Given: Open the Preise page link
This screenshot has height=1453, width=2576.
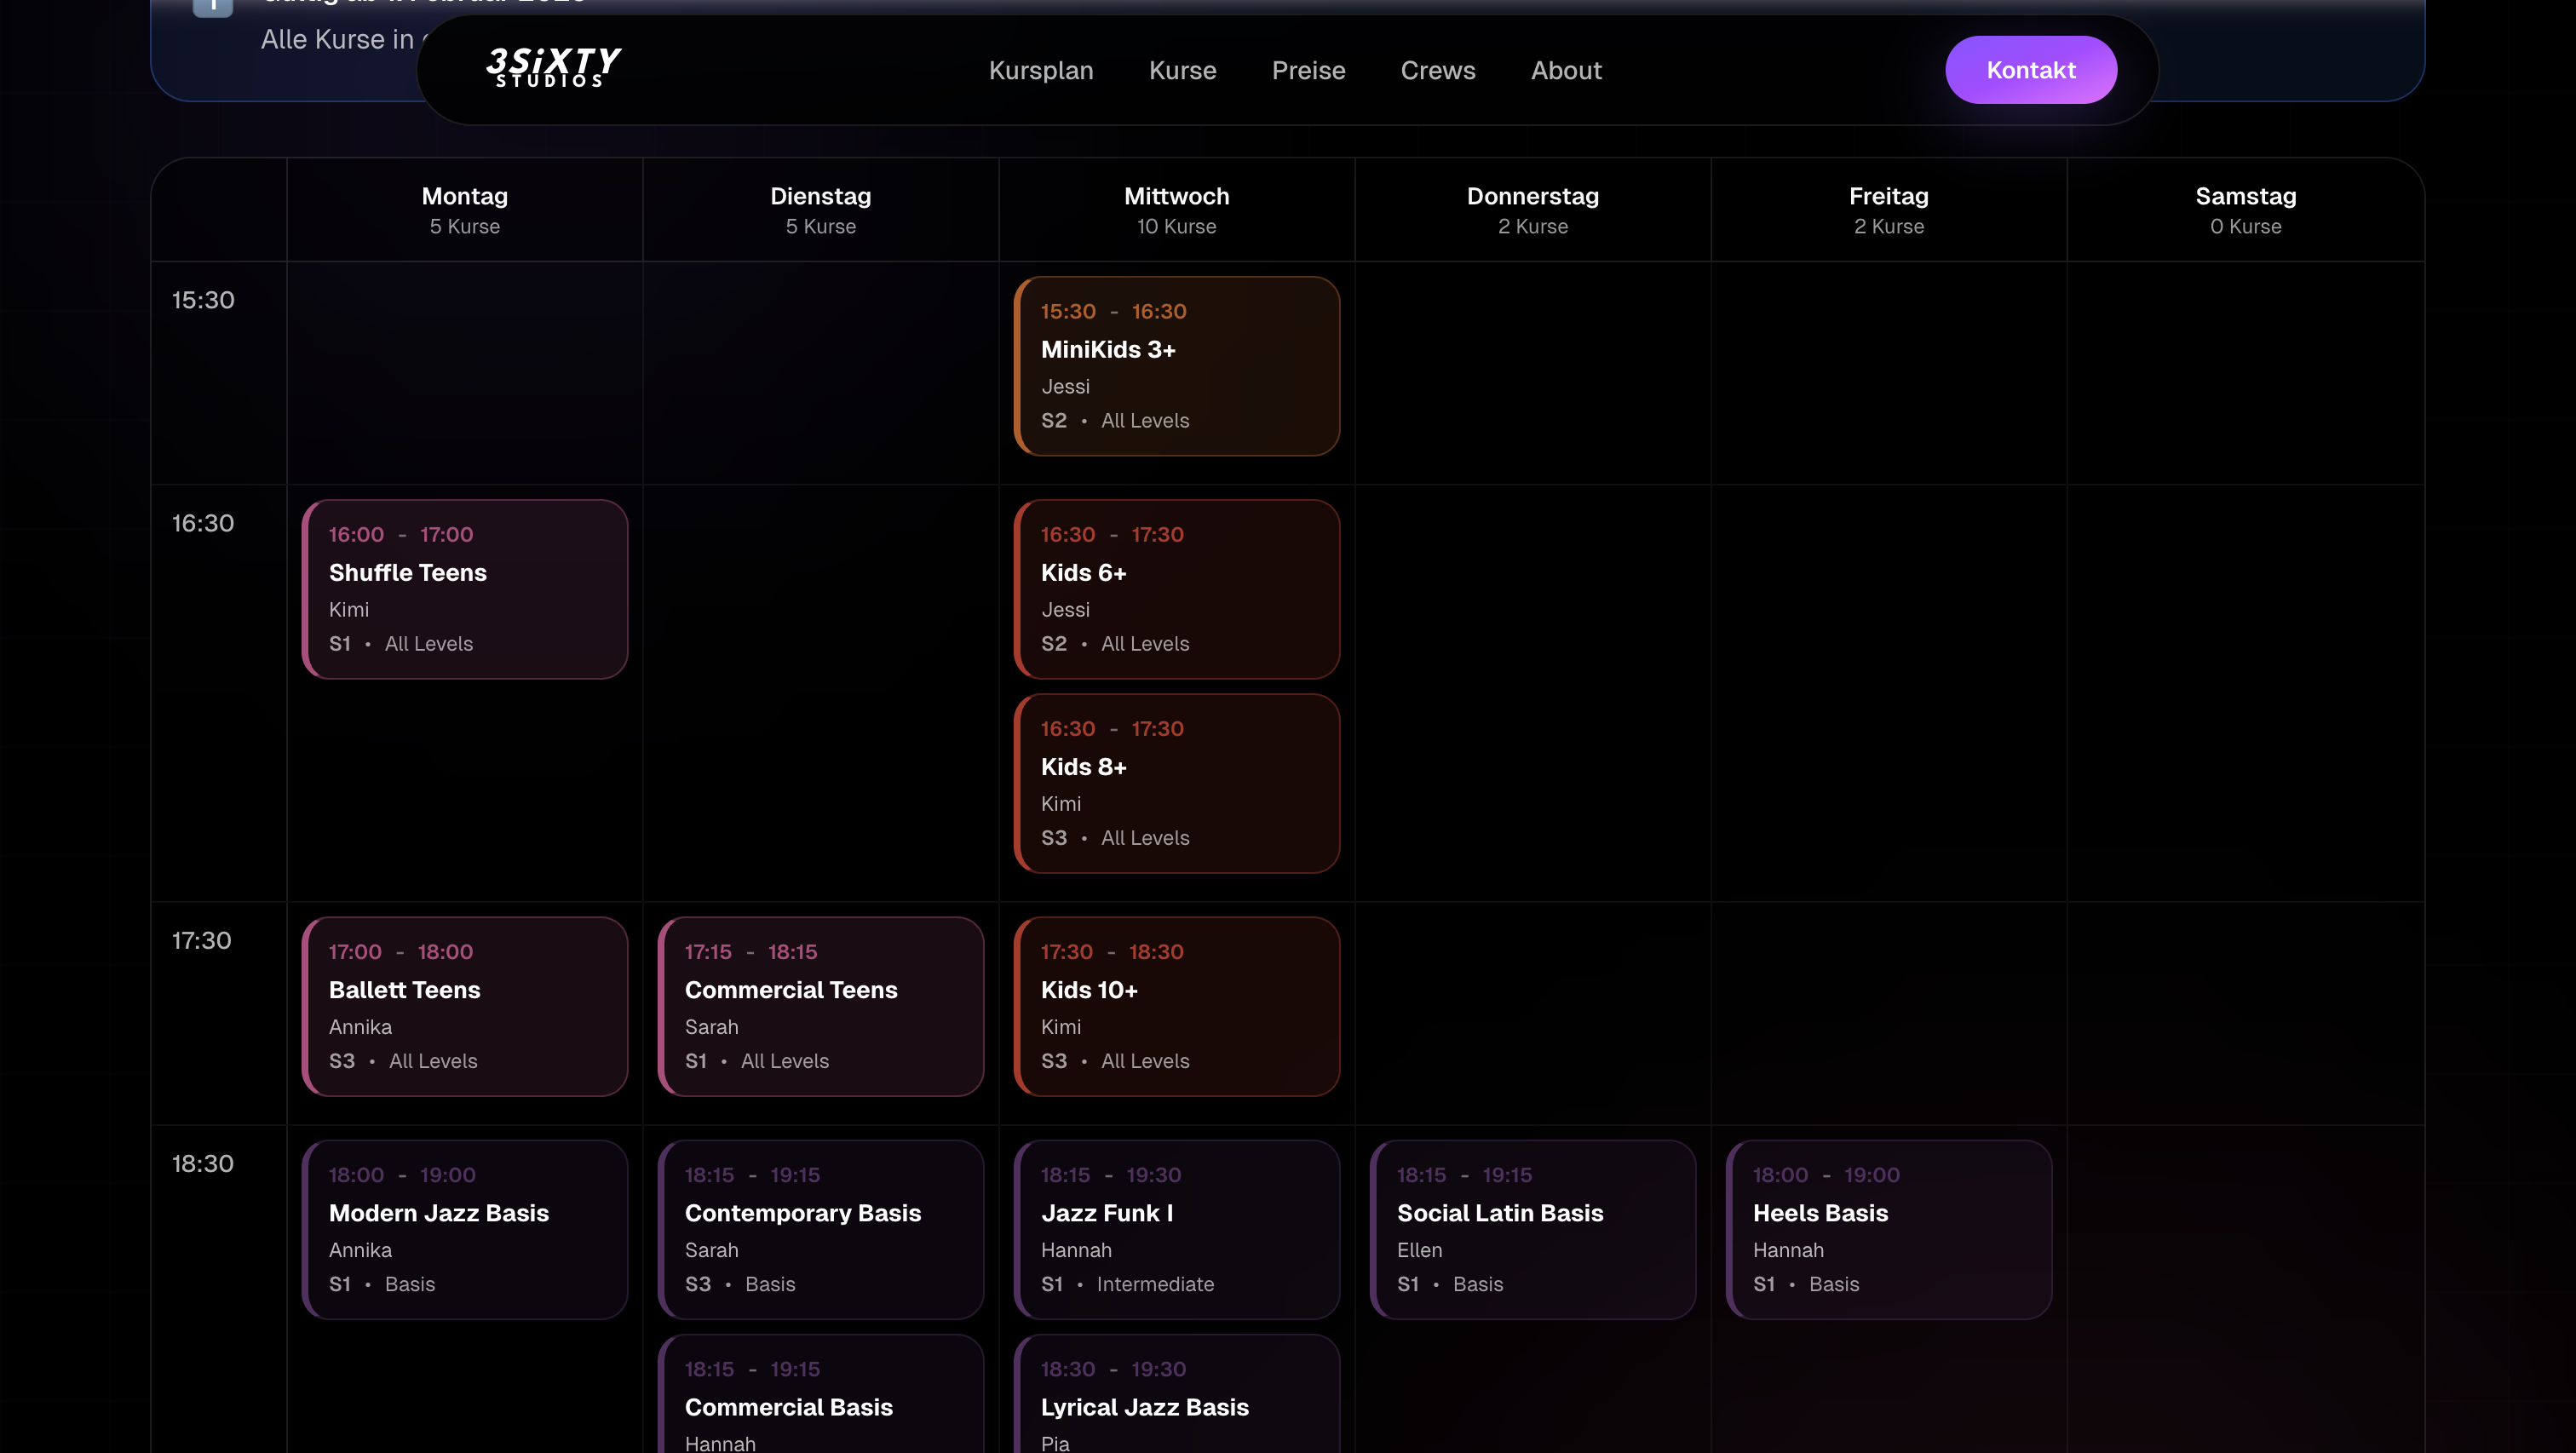Looking at the screenshot, I should 1308,71.
